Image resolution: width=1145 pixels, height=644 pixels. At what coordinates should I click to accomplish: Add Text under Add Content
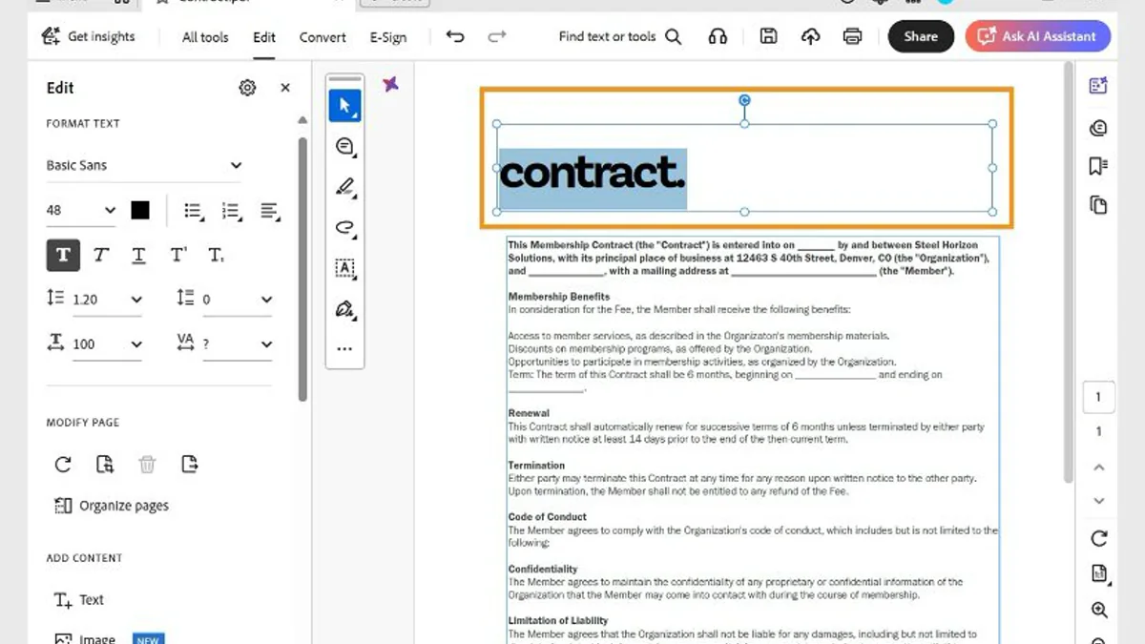coord(79,600)
